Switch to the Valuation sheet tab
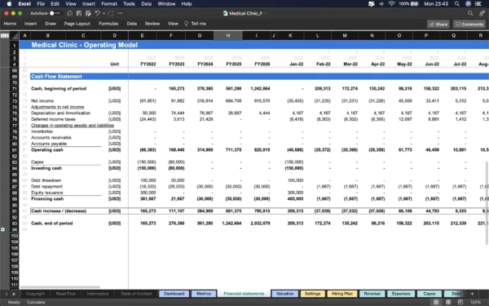489x306 pixels. click(x=284, y=294)
